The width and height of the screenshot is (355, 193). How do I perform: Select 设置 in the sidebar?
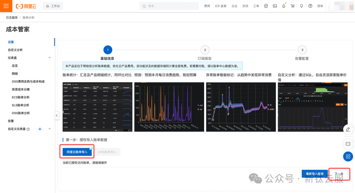click(11, 42)
